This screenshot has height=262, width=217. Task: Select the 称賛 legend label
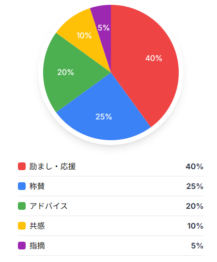(37, 186)
